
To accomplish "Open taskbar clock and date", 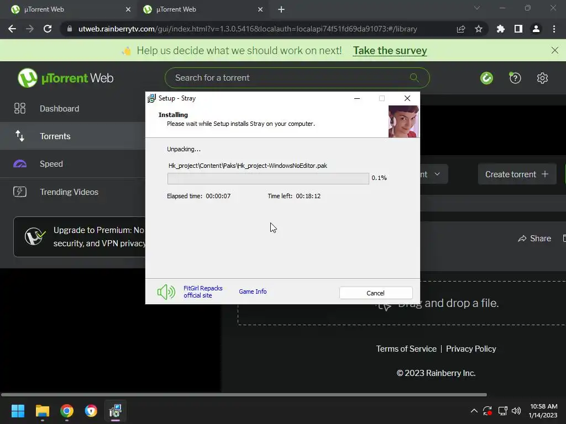I will tap(543, 411).
